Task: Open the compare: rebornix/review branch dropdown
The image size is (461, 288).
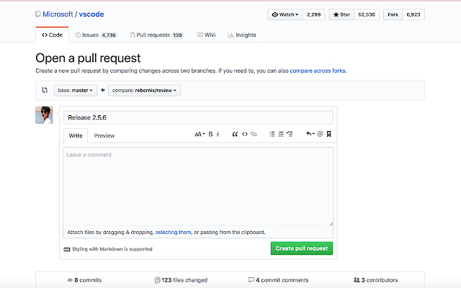Action: tap(144, 90)
